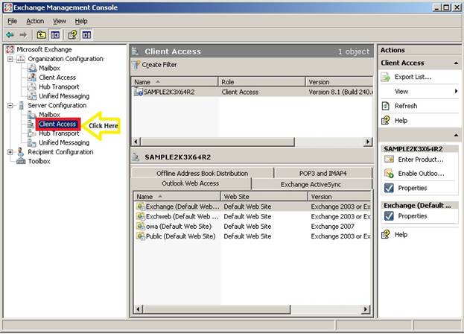
Task: Open the Help menu in menu bar
Action: (81, 21)
